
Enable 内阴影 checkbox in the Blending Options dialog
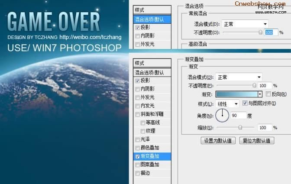click(137, 36)
